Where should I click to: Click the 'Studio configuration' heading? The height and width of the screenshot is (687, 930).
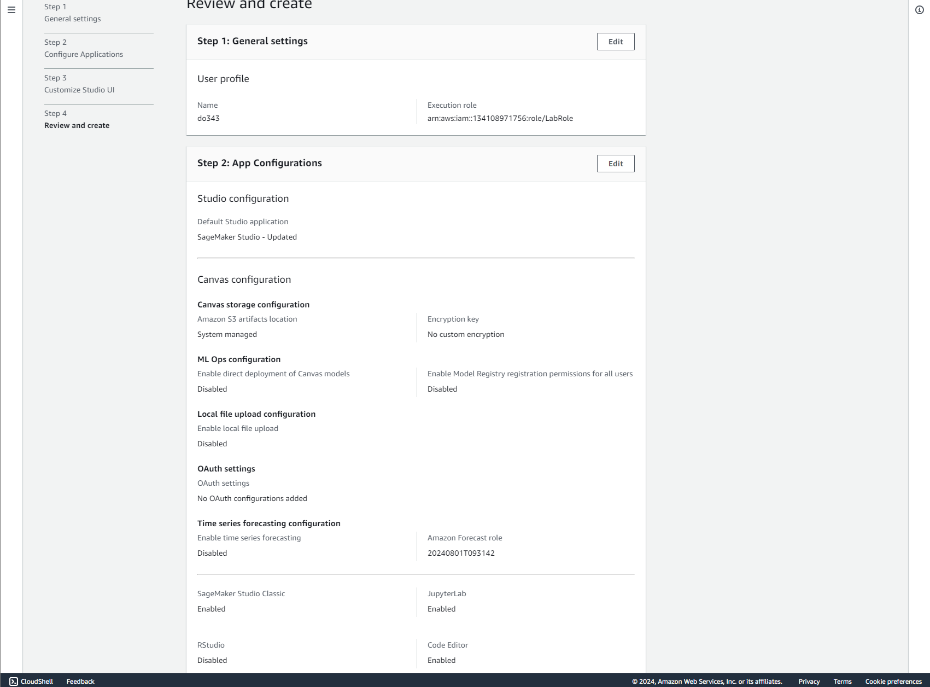(243, 199)
